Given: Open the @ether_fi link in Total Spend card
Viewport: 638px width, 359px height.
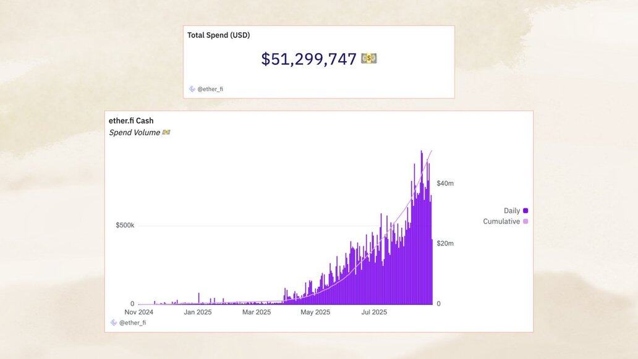Looking at the screenshot, I should tap(210, 89).
